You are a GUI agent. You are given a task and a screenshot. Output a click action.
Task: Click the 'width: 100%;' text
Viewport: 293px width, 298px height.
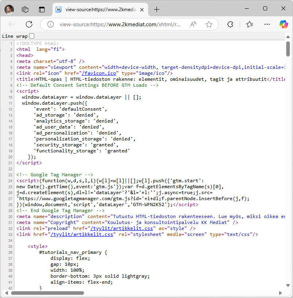(x=68, y=270)
